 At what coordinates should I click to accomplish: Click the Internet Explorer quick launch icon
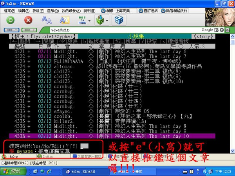(x=49, y=172)
